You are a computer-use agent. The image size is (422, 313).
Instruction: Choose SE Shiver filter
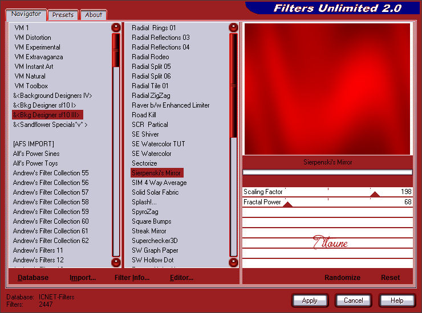145,134
